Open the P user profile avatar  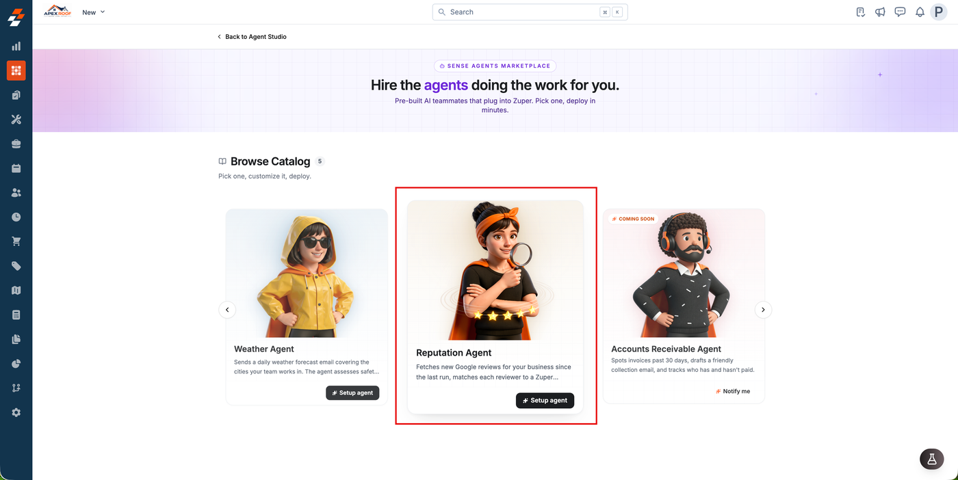[x=939, y=12]
